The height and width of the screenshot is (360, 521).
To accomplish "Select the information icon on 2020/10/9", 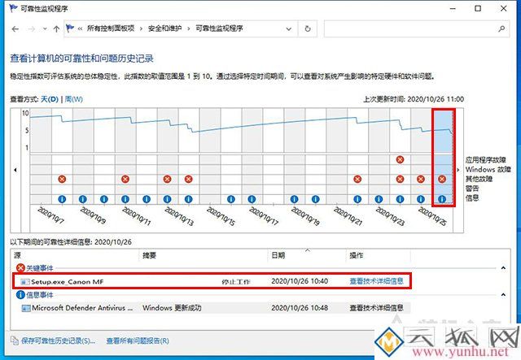I will 83,199.
